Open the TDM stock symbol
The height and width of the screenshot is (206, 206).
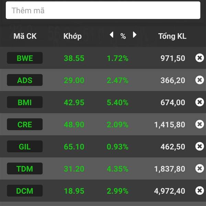pos(25,169)
